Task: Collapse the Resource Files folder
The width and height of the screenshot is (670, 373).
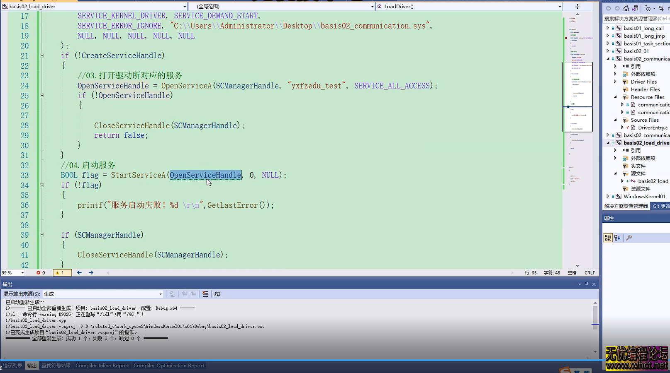Action: pyautogui.click(x=615, y=97)
